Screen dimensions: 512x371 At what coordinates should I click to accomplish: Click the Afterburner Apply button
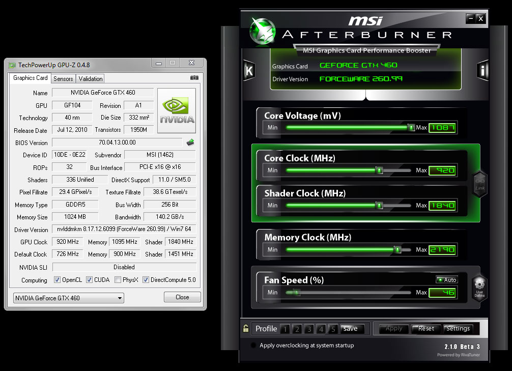coord(394,329)
